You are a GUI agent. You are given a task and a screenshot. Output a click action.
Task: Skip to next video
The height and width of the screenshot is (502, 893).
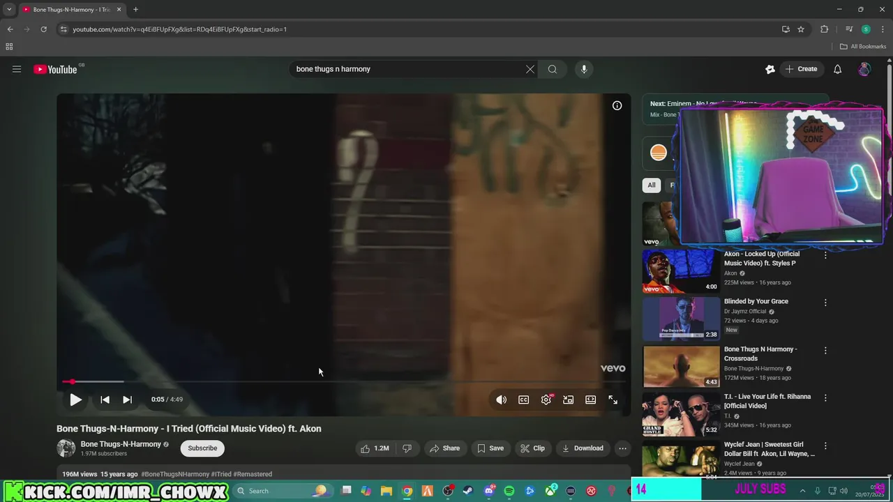pos(127,400)
